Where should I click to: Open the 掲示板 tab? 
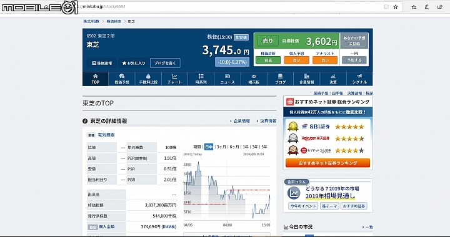point(254,79)
